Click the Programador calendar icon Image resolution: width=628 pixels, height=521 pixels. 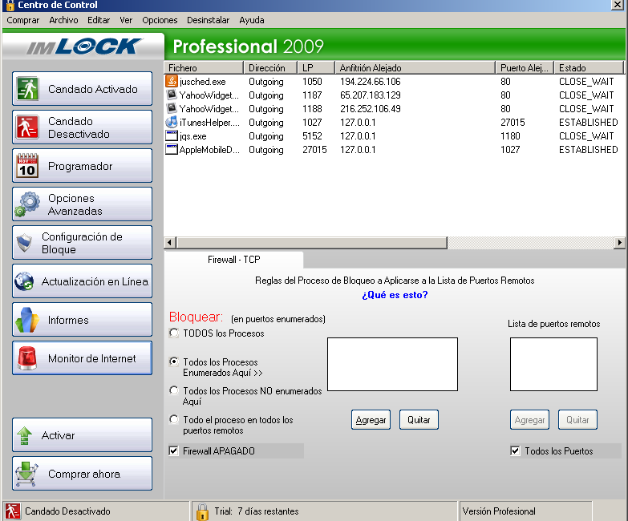(27, 165)
